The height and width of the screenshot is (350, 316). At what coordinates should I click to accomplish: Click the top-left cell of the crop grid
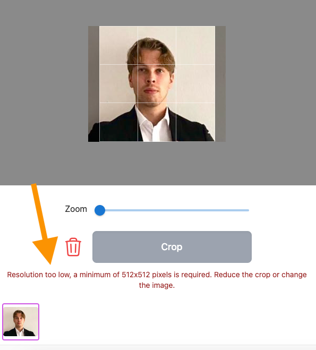[118, 45]
